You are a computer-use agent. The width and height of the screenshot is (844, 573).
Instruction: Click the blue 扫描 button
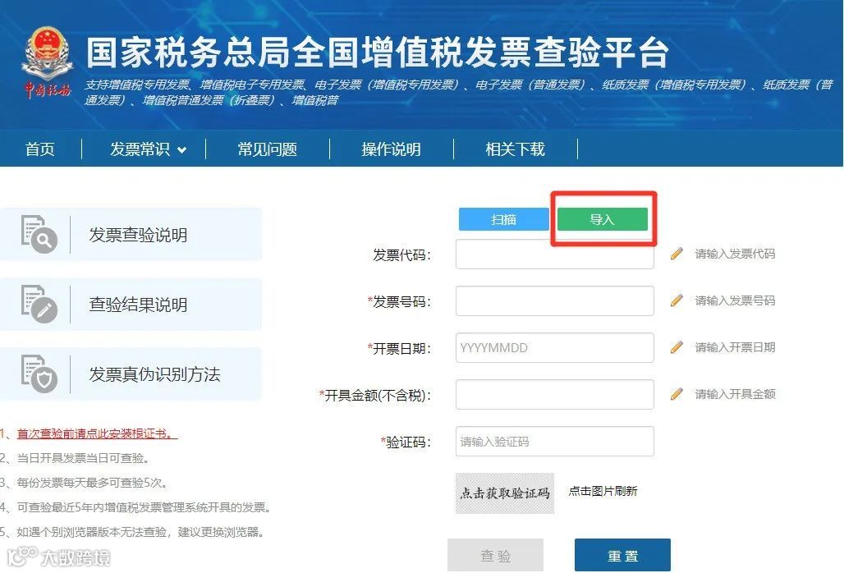(504, 219)
